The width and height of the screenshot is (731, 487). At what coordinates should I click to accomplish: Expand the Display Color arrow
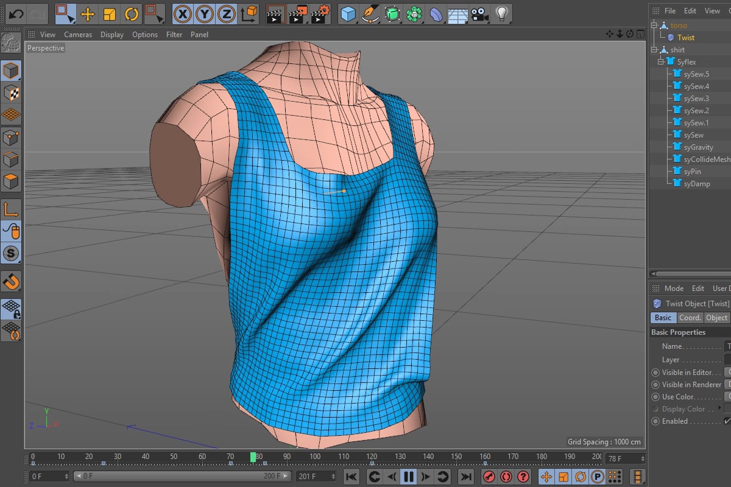click(x=719, y=408)
